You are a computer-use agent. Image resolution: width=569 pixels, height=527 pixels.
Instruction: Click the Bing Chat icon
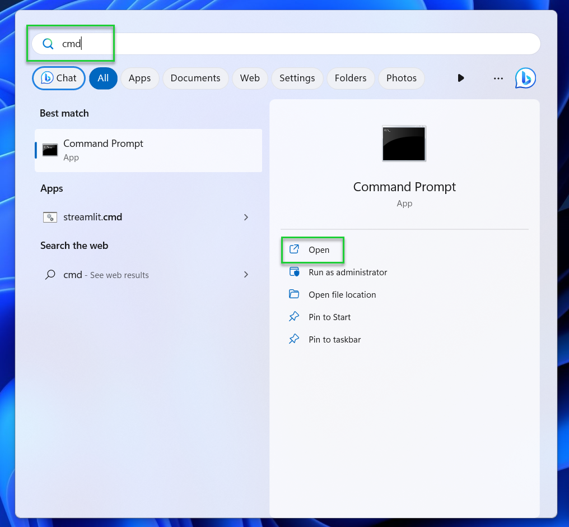coord(525,78)
